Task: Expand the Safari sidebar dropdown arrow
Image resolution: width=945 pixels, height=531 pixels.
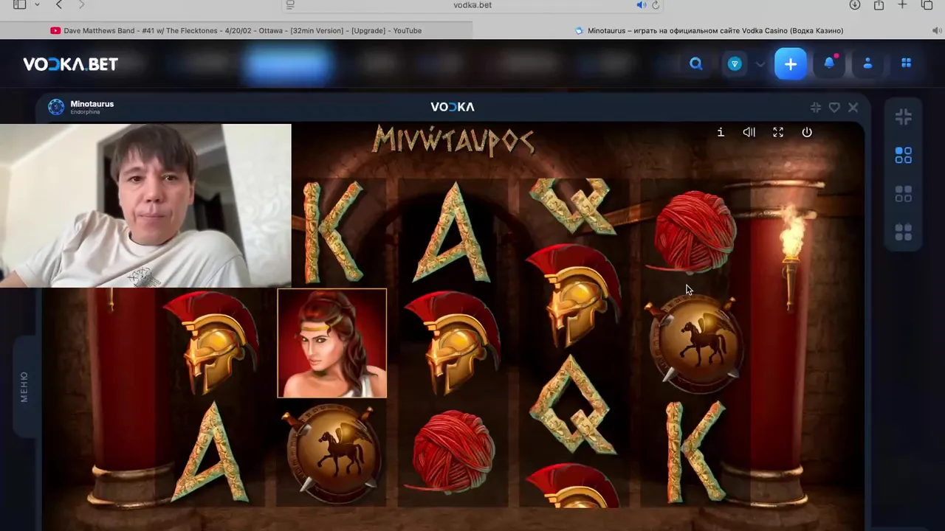Action: [37, 5]
